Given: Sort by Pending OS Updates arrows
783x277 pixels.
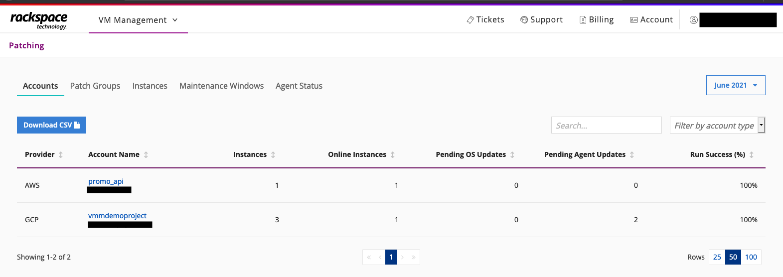Looking at the screenshot, I should coord(512,154).
